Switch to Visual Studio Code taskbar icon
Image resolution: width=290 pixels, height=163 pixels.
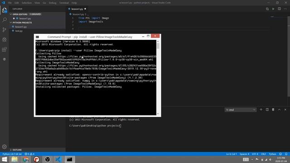pyautogui.click(x=58, y=159)
